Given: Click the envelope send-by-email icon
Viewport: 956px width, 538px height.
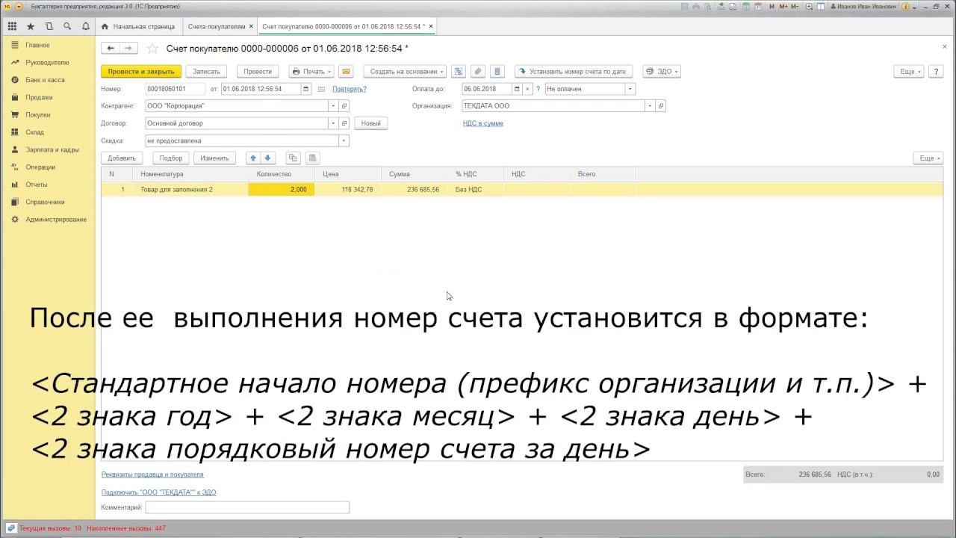Looking at the screenshot, I should click(346, 72).
